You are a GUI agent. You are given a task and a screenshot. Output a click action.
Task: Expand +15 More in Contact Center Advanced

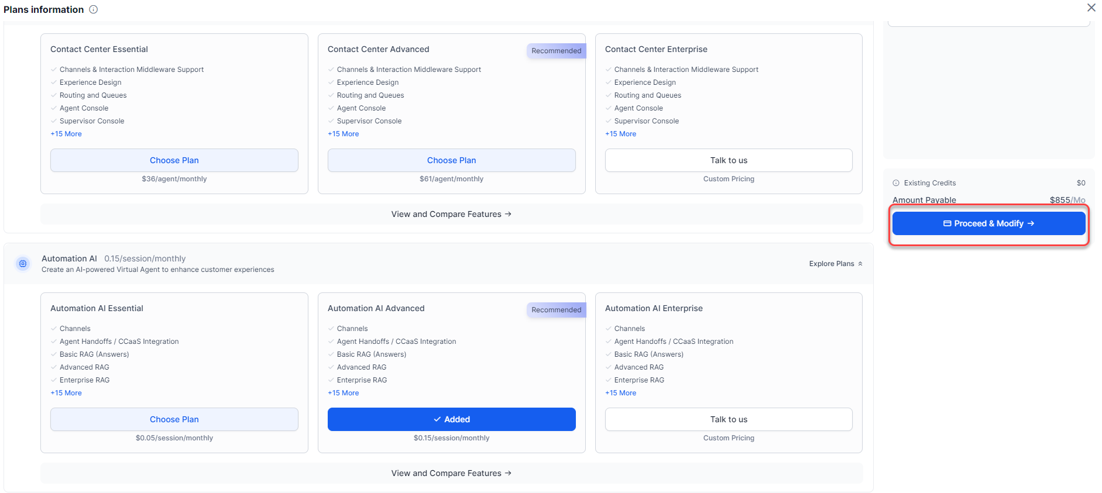pos(344,134)
